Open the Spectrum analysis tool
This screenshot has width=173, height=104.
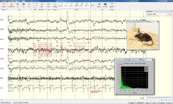pyautogui.click(x=112, y=5)
